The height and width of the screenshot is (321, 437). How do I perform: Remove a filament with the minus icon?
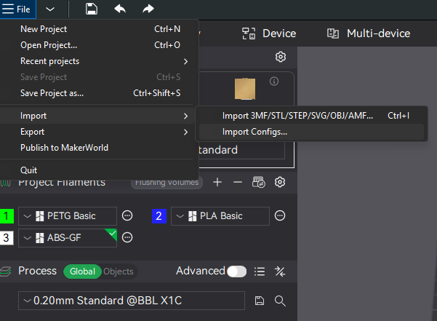[x=237, y=182]
